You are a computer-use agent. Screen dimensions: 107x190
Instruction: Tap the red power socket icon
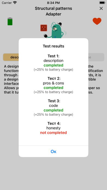click(44, 28)
